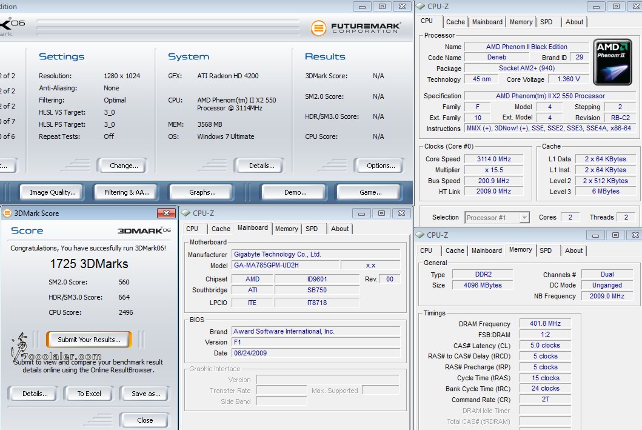
Task: Switch to CPU tab in the Memory CPU-Z window
Action: 426,250
